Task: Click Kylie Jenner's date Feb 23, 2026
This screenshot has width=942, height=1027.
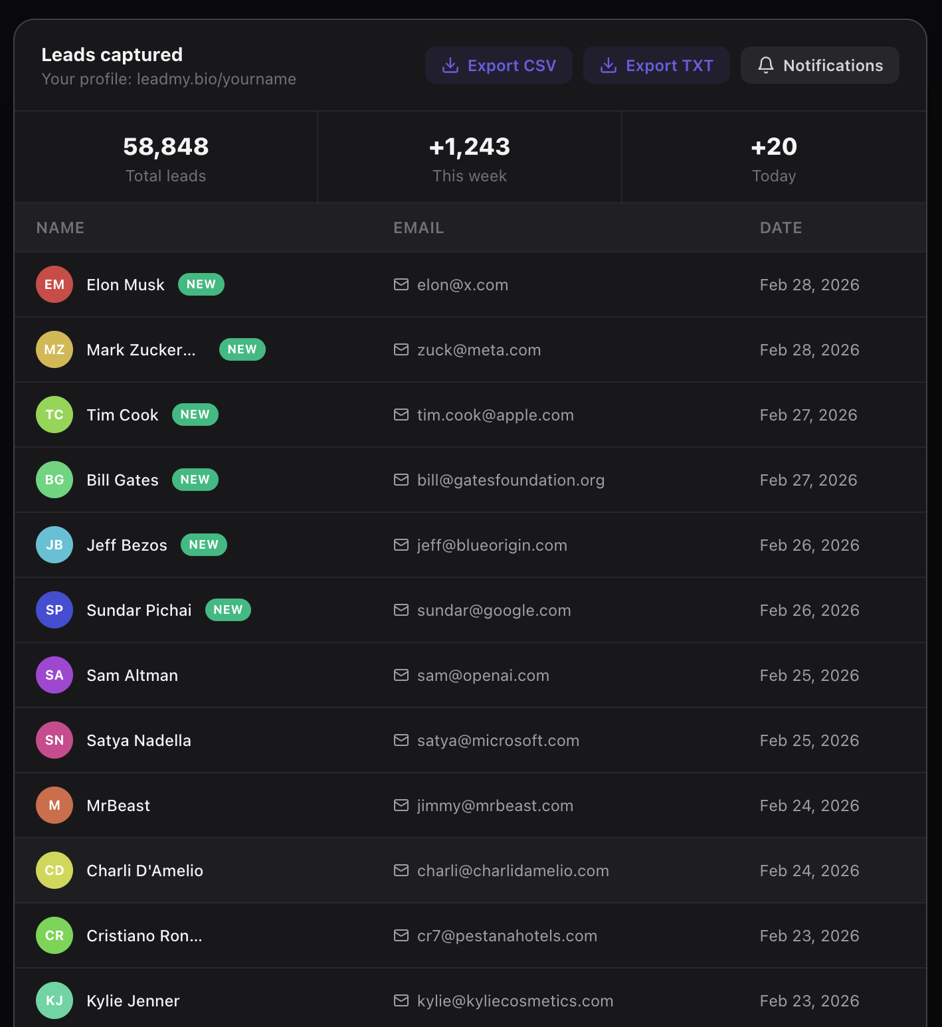Action: click(x=810, y=1001)
